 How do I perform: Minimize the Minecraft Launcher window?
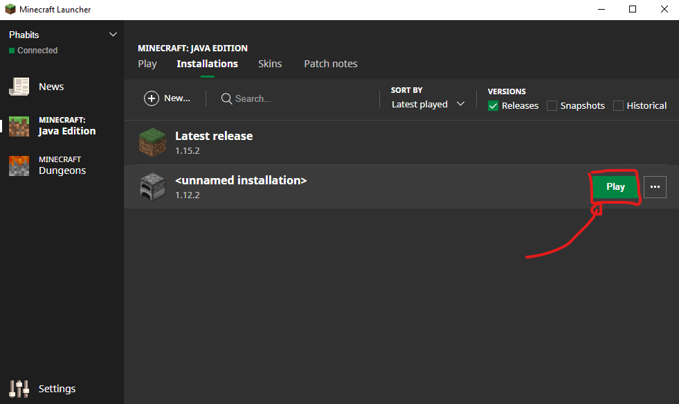click(x=601, y=9)
